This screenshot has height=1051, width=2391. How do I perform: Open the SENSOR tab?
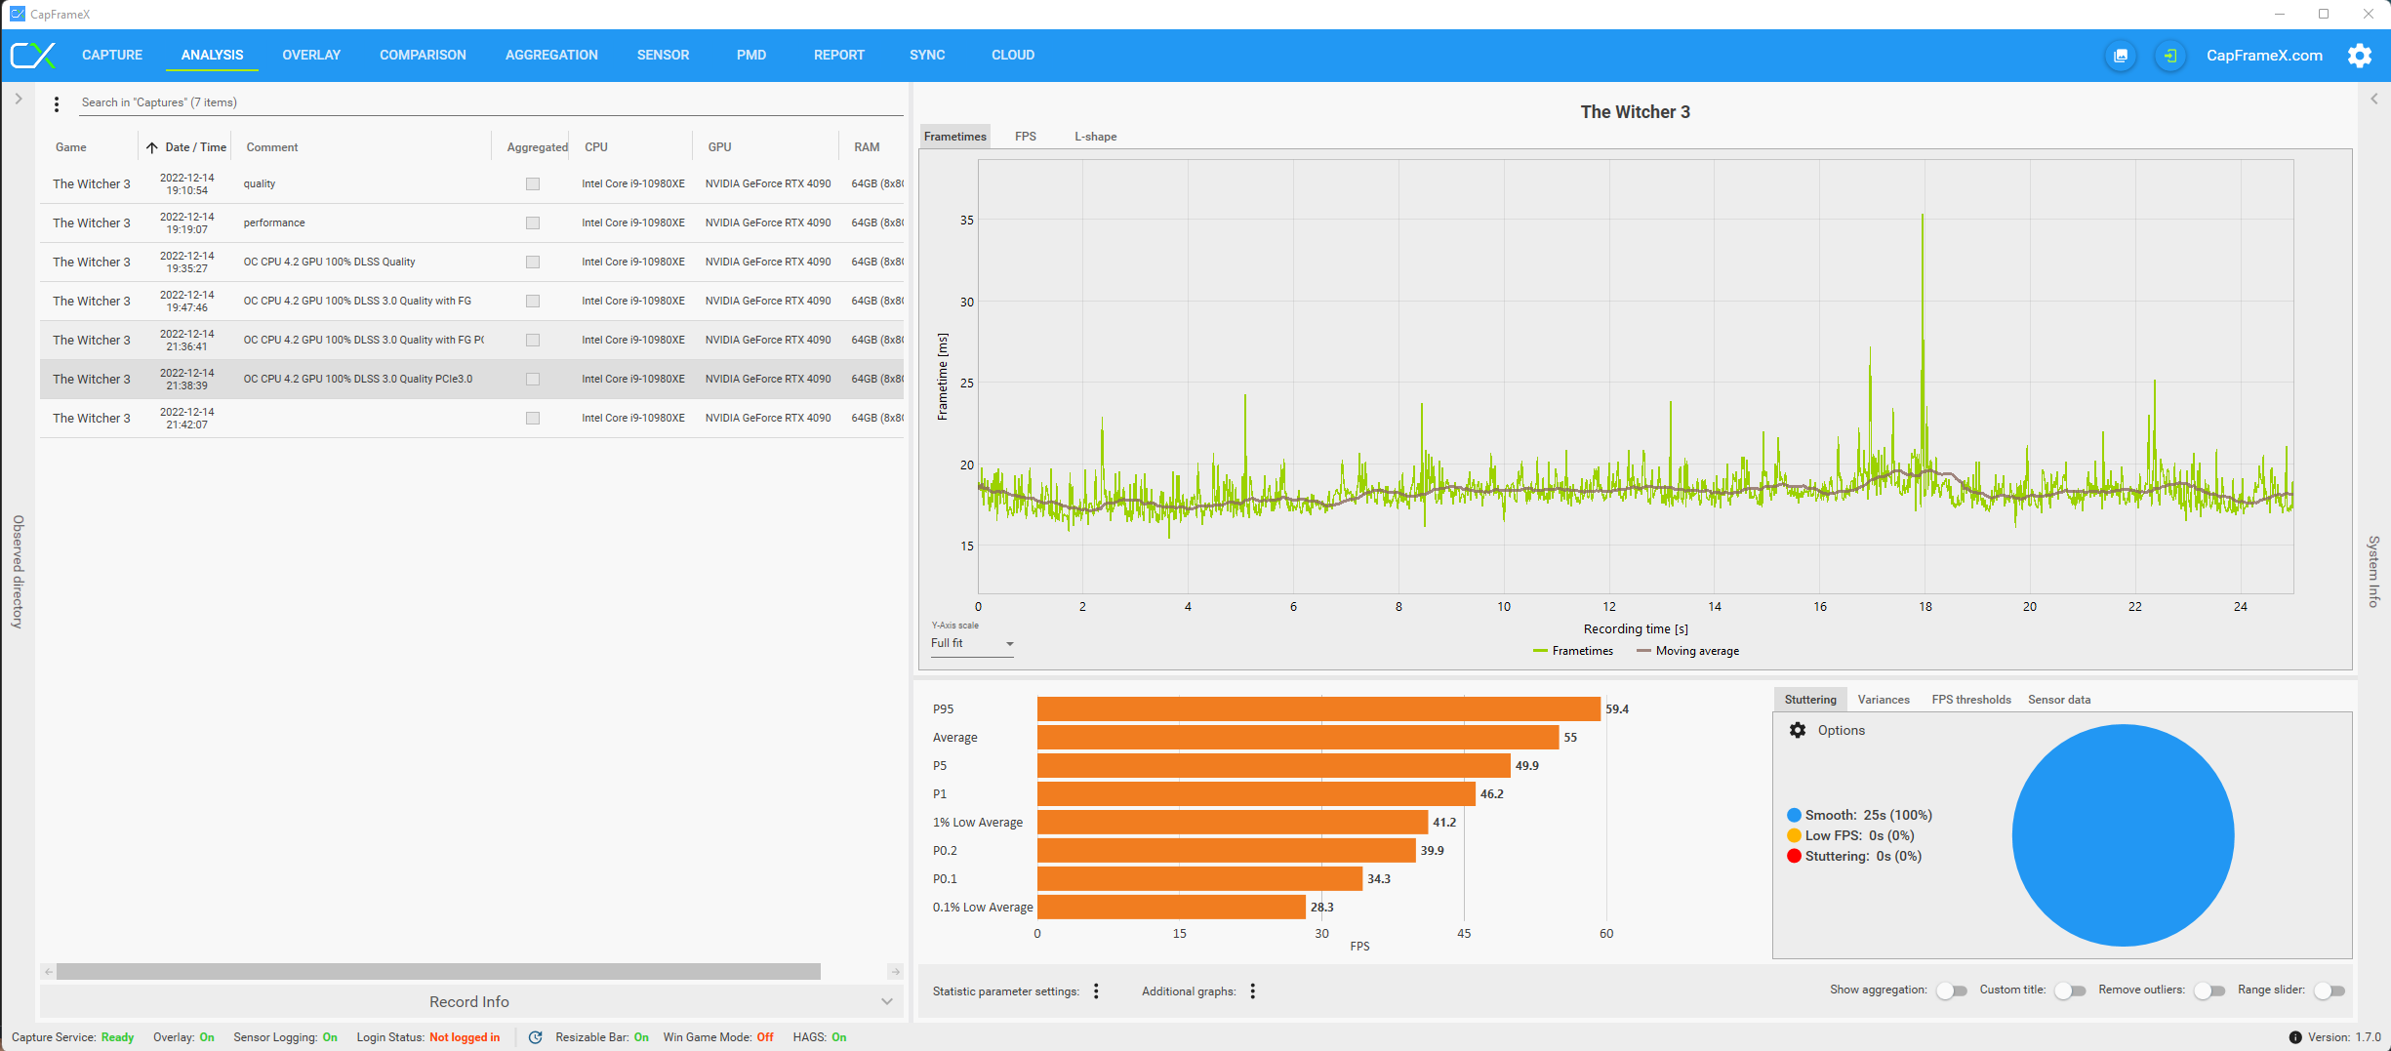click(x=663, y=55)
